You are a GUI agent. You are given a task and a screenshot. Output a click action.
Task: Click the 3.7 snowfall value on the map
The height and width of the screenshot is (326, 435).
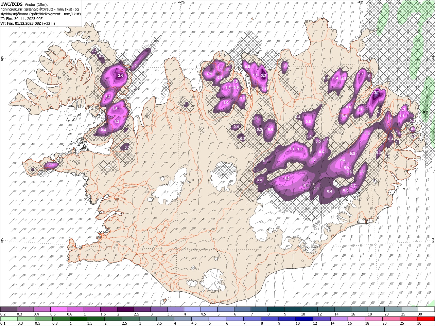[376, 92]
